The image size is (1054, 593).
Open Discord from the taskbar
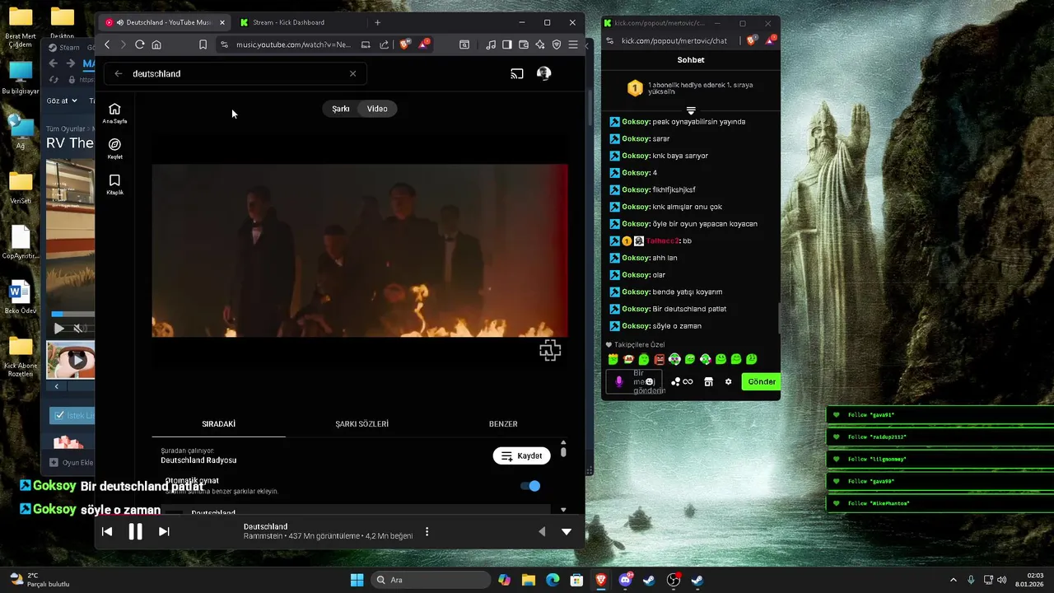coord(625,580)
